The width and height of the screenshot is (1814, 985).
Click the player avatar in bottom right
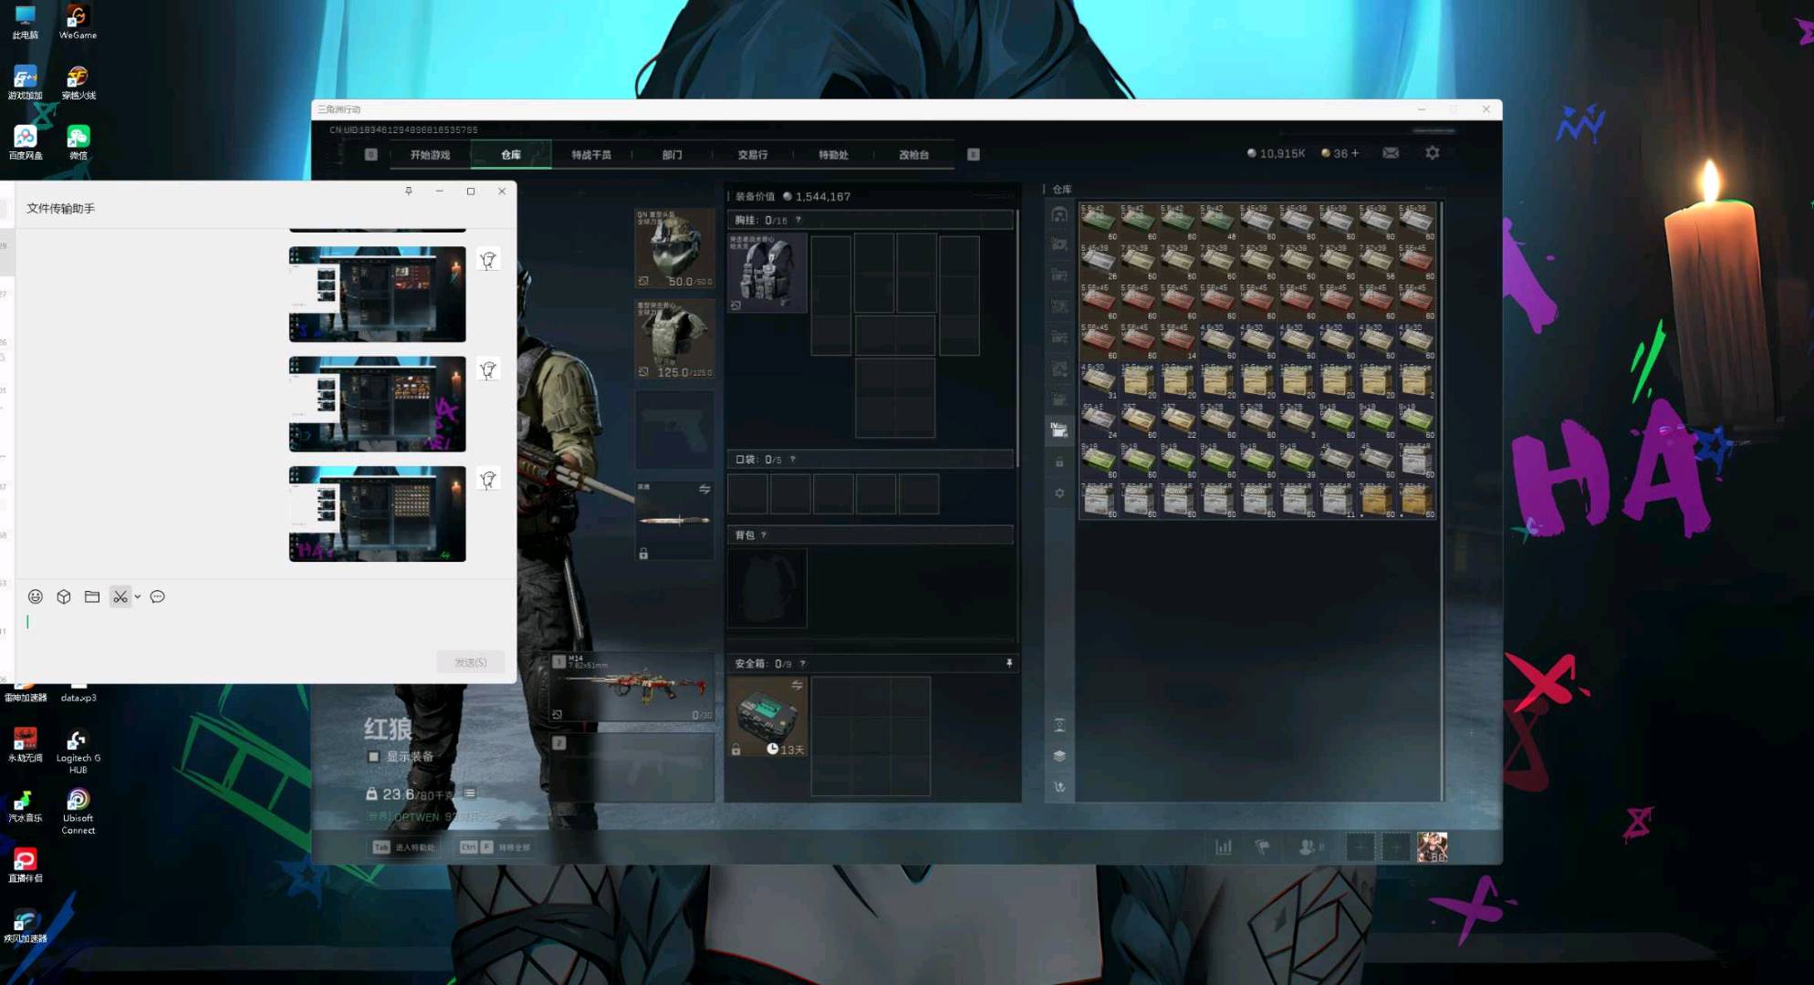coord(1432,847)
